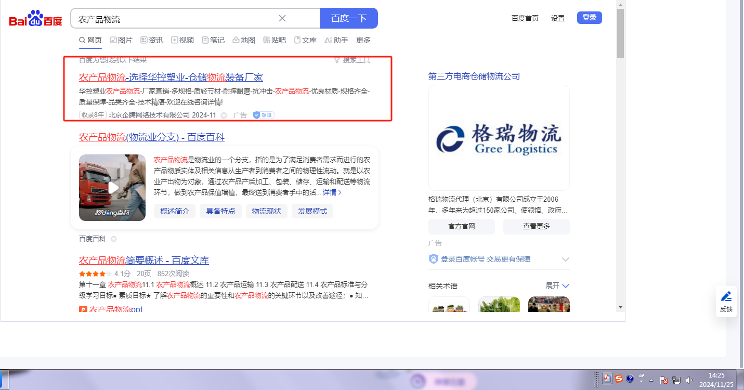
Task: Click the page vertical scrollbar thumb
Action: pos(620,33)
